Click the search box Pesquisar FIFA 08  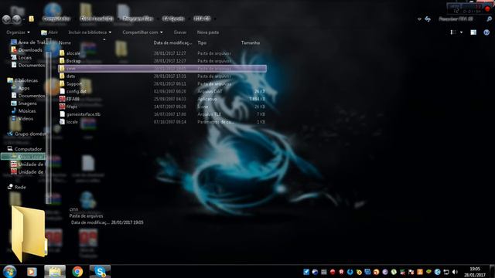tap(456, 19)
